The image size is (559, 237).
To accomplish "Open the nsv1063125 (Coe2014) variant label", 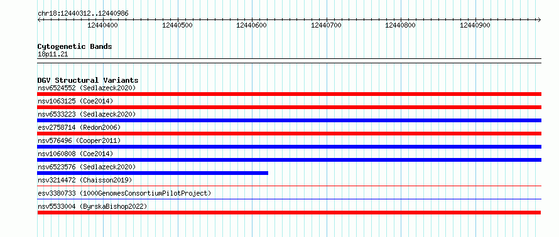I will tap(75, 101).
